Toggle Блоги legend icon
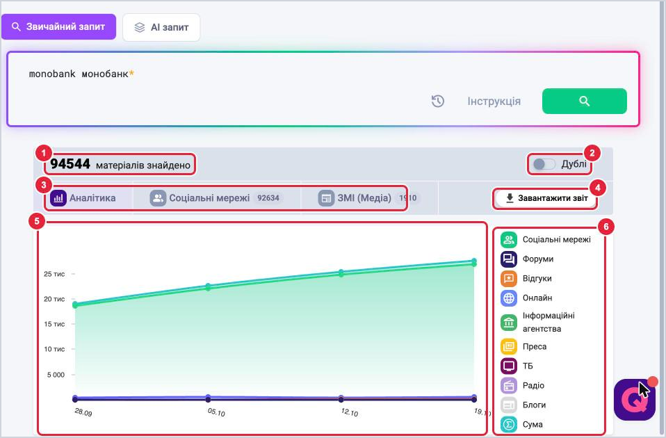666x438 pixels. tap(508, 405)
